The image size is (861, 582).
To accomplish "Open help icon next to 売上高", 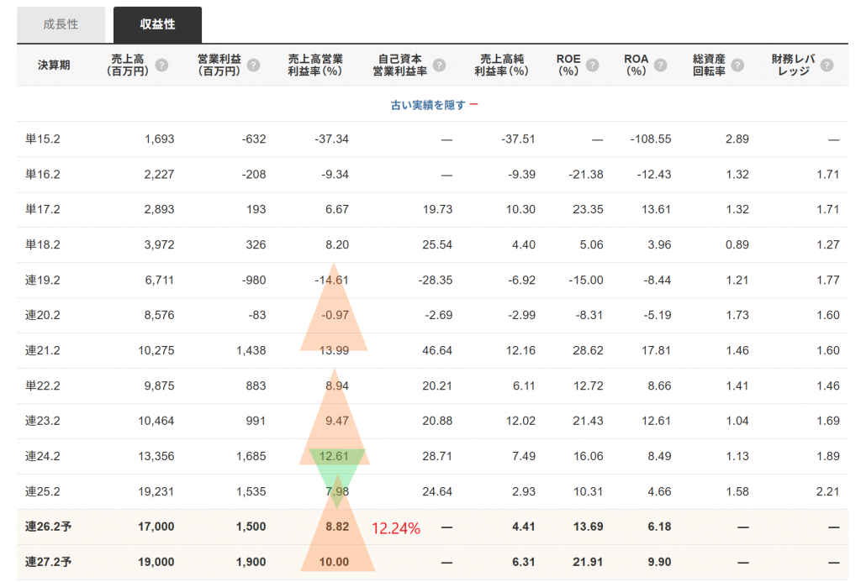I will tap(161, 66).
